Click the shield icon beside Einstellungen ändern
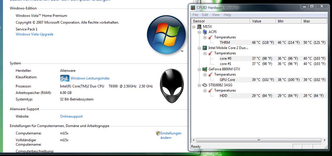 click(x=158, y=133)
